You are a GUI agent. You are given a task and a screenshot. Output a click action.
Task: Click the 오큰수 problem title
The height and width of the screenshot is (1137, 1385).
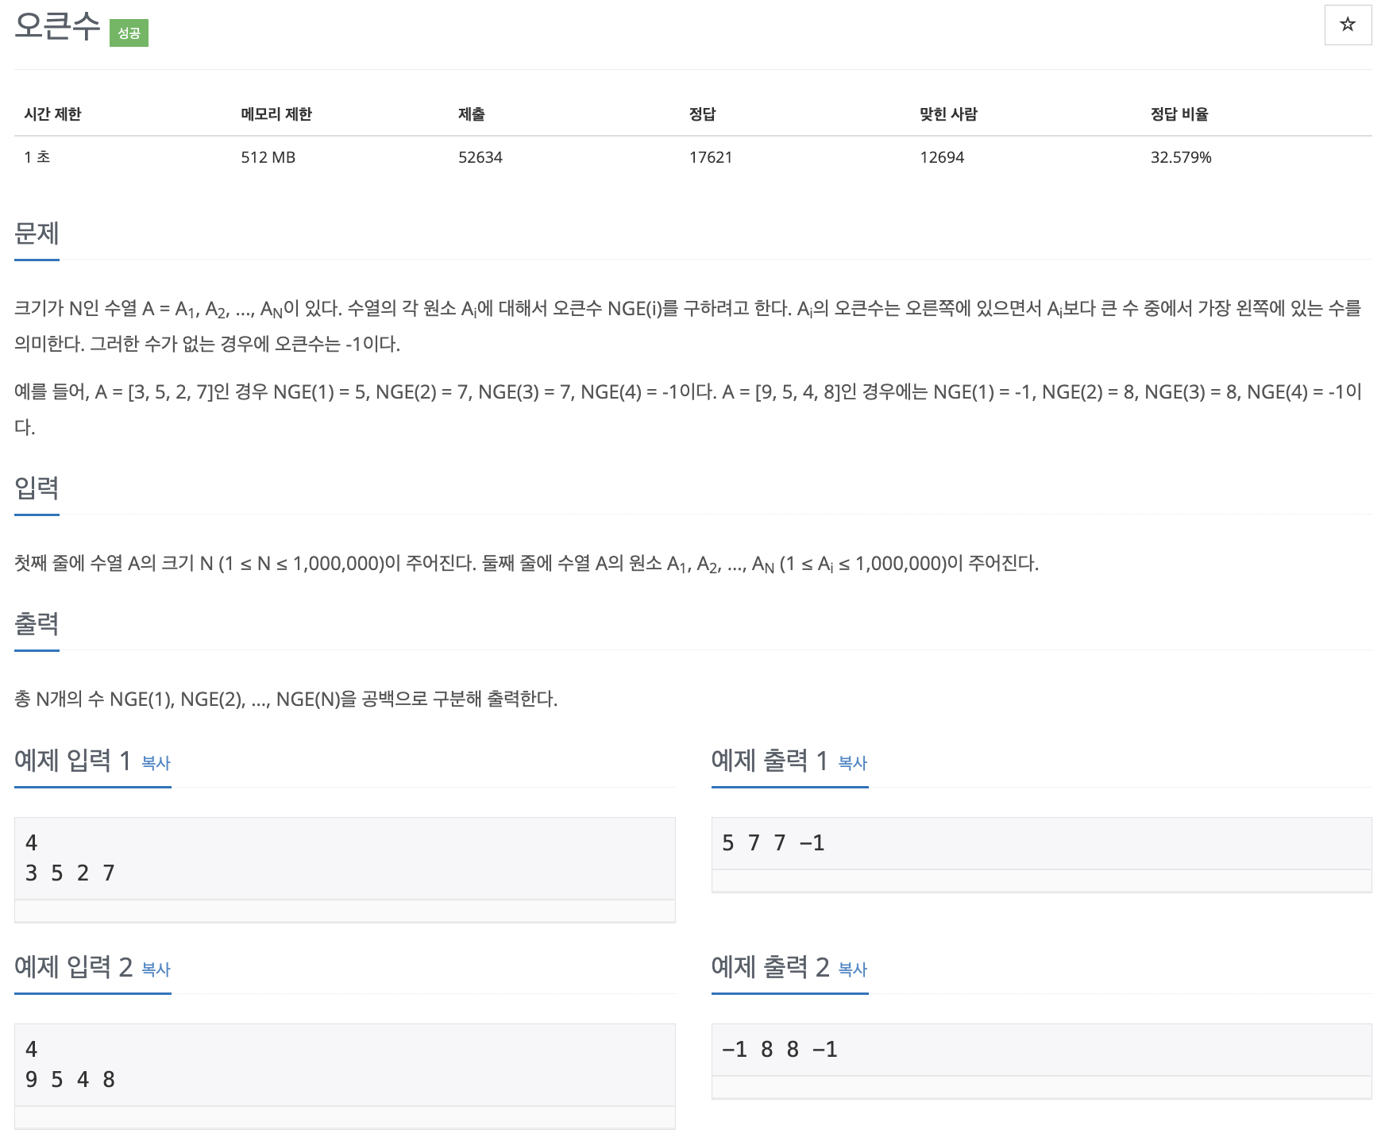pyautogui.click(x=57, y=26)
